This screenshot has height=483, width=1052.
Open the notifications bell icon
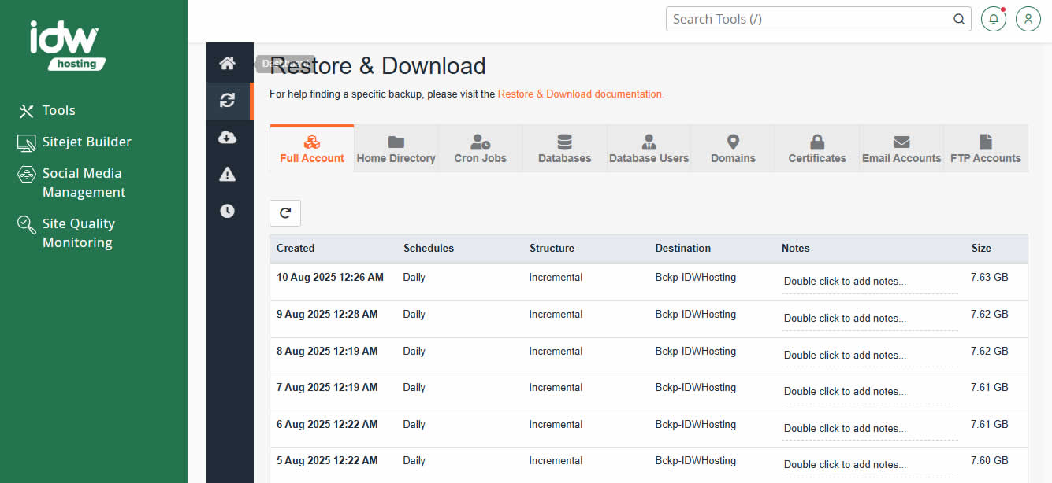click(x=994, y=19)
